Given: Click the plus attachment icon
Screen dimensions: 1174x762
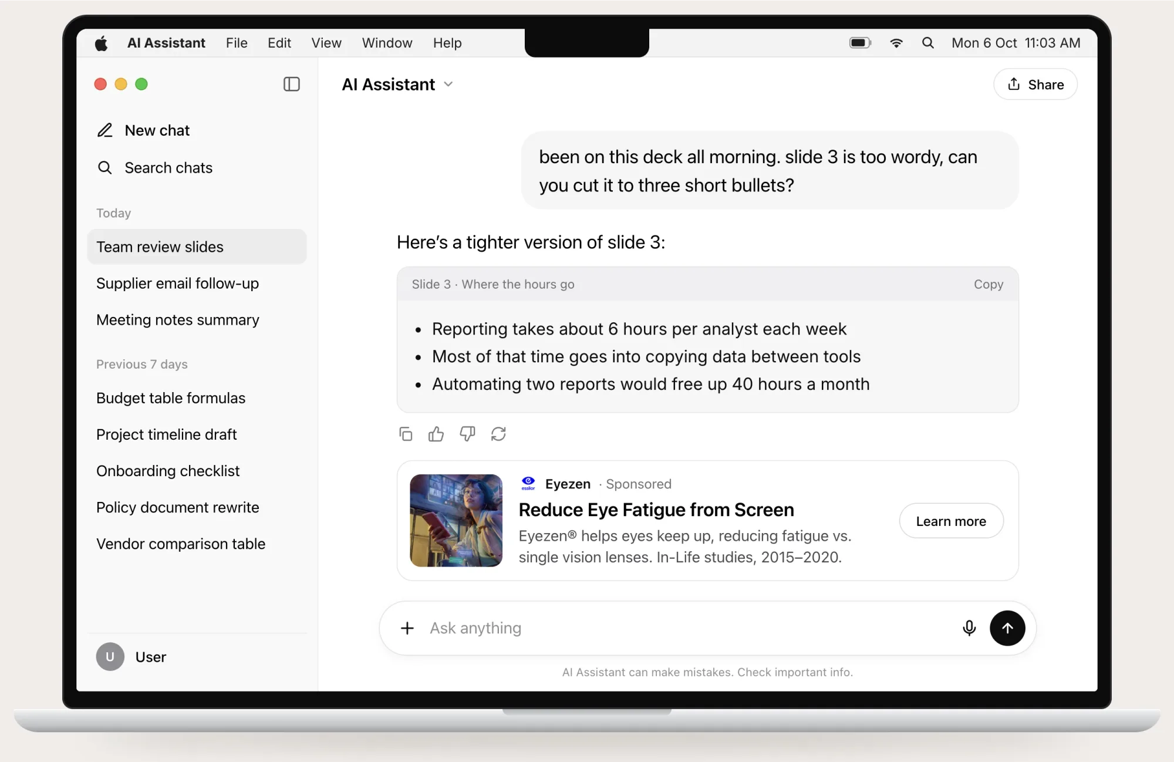Looking at the screenshot, I should point(407,628).
